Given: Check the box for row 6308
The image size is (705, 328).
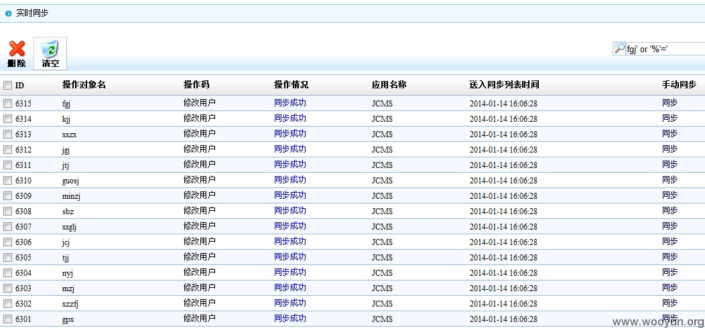Looking at the screenshot, I should (7, 211).
